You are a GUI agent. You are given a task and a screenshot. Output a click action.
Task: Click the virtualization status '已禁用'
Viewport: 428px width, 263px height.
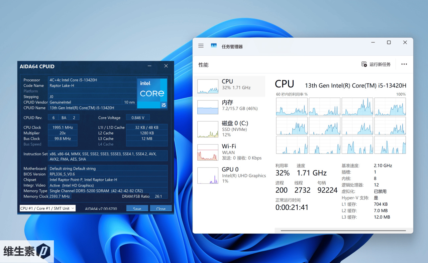[x=380, y=191]
